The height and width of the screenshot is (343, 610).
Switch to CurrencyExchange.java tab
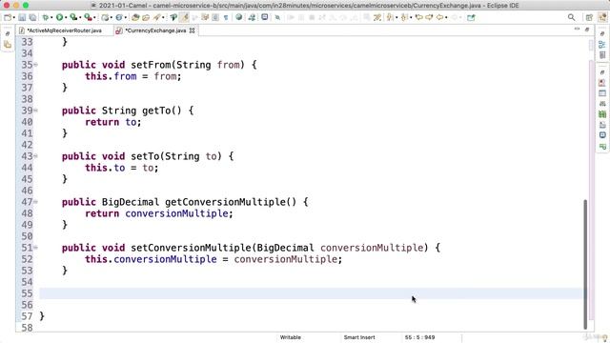[155, 30]
